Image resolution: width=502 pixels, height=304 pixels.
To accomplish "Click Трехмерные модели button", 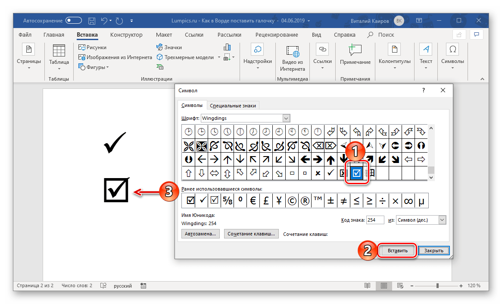I will 185,57.
